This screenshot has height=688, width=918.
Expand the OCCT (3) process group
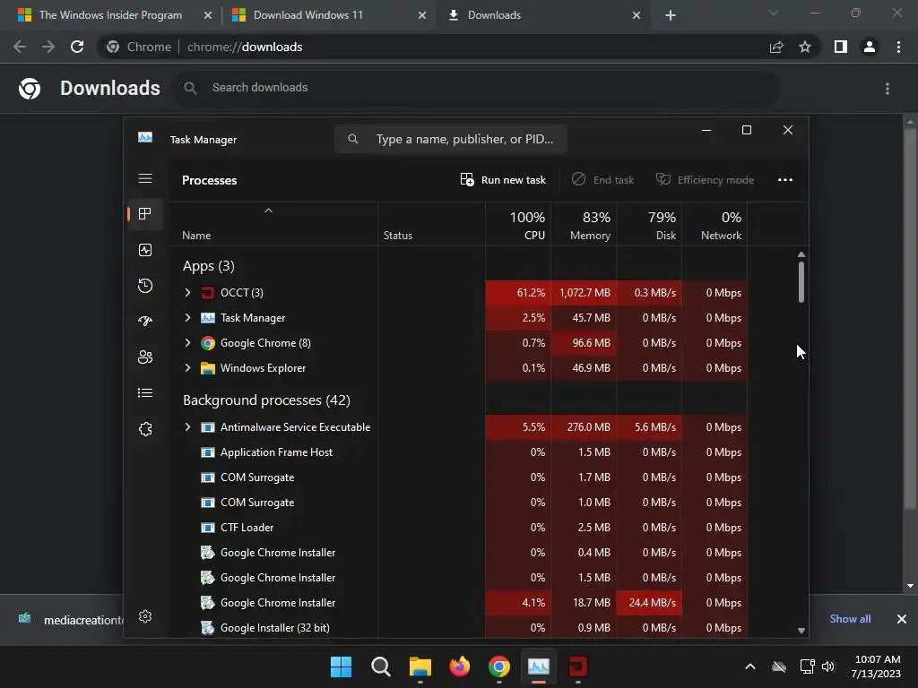[187, 293]
